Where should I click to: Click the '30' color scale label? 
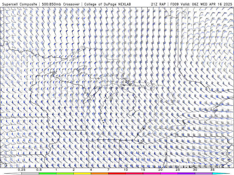point(195,170)
